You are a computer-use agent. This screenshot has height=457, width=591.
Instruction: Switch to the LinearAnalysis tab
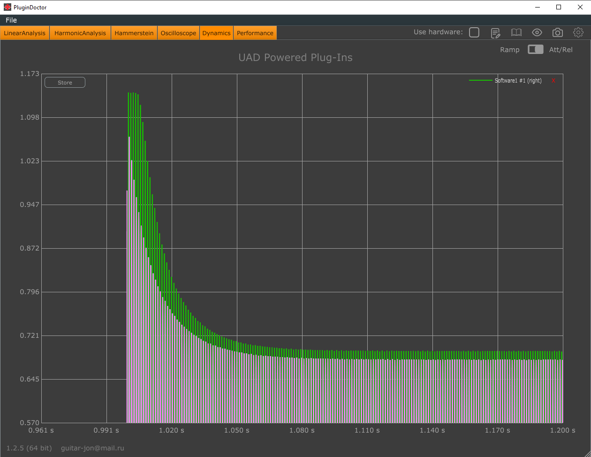25,33
